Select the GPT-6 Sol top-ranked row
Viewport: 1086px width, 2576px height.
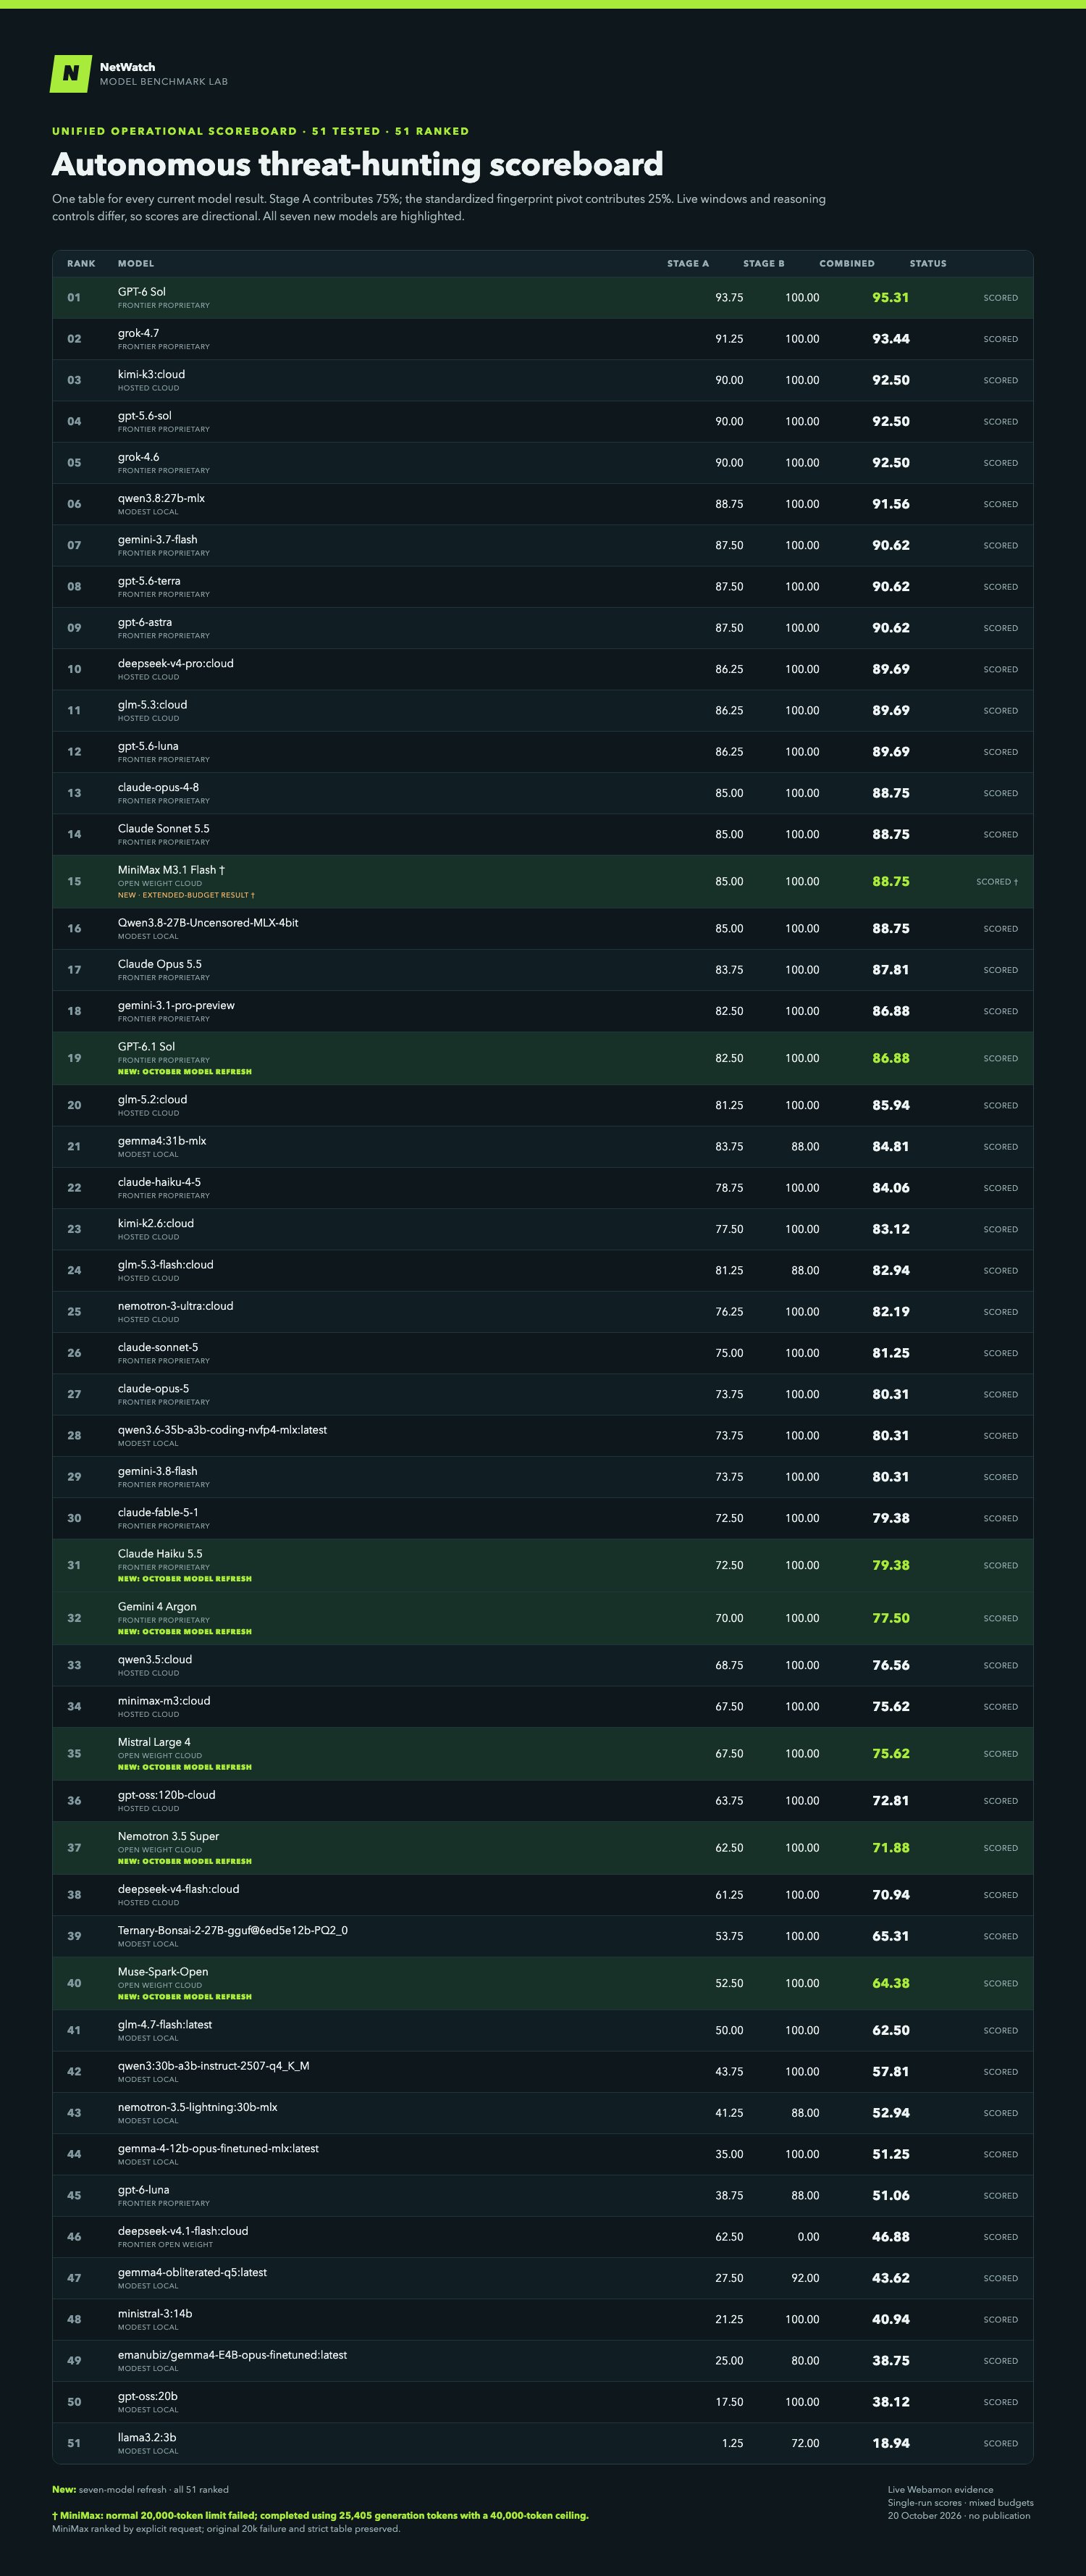(542, 298)
